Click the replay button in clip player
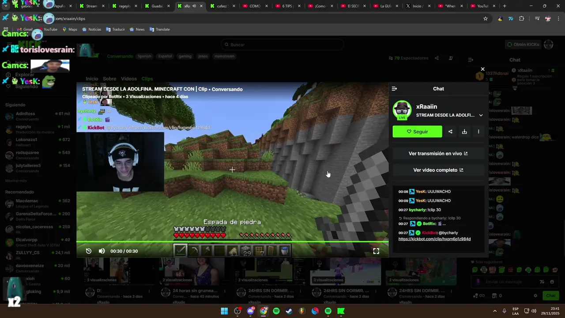Image resolution: width=565 pixels, height=318 pixels. 89,251
